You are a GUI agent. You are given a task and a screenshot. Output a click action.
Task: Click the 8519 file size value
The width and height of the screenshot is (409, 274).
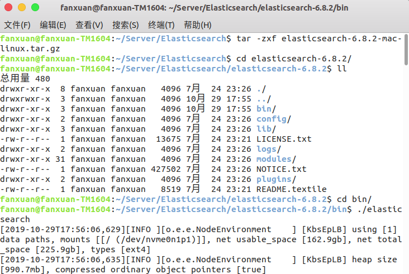point(170,189)
